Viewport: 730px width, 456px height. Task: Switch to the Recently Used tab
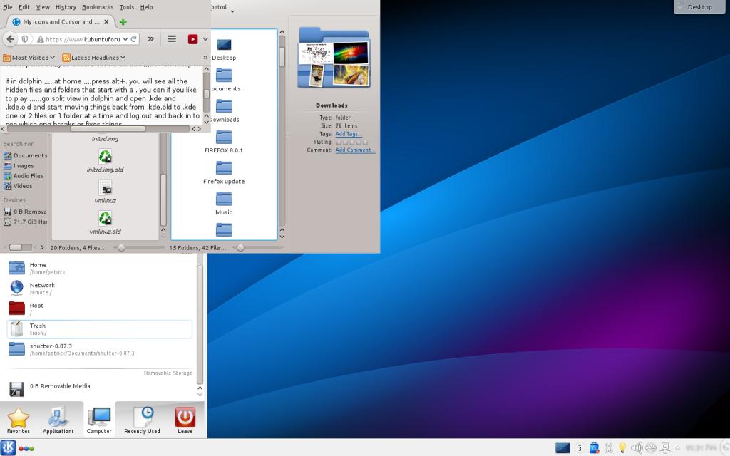pyautogui.click(x=142, y=420)
